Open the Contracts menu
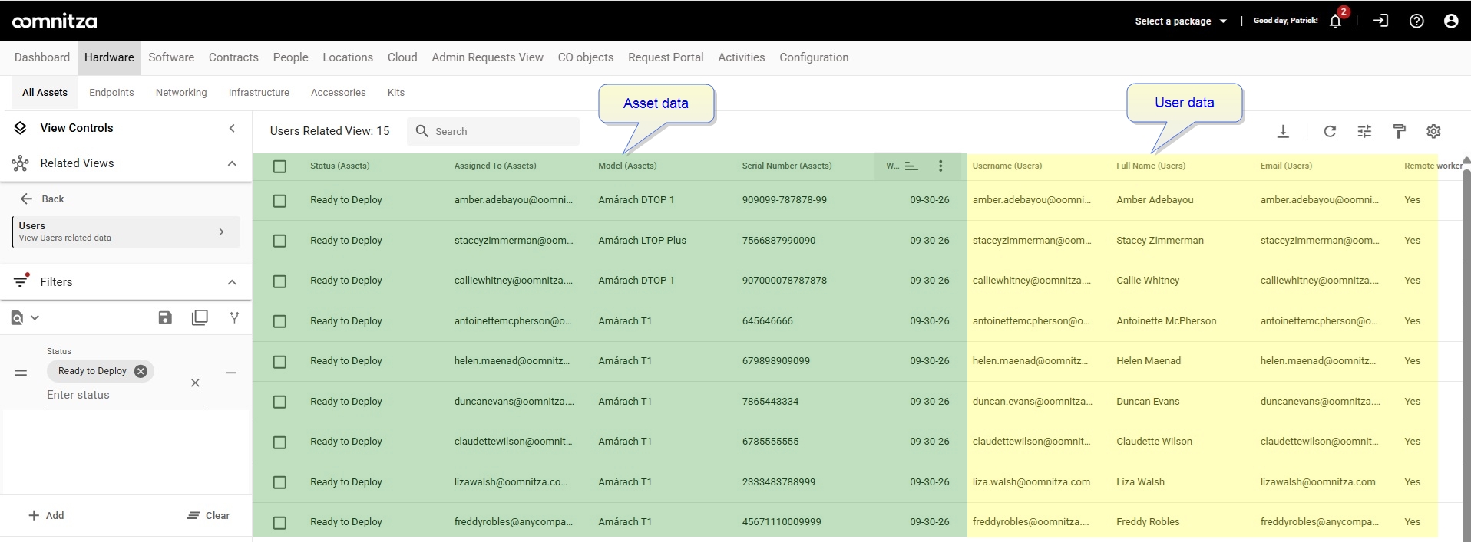Image resolution: width=1471 pixels, height=542 pixels. [233, 57]
